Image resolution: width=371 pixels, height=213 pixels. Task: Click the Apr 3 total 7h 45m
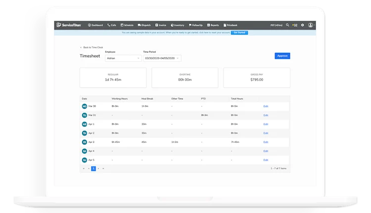tap(235, 142)
